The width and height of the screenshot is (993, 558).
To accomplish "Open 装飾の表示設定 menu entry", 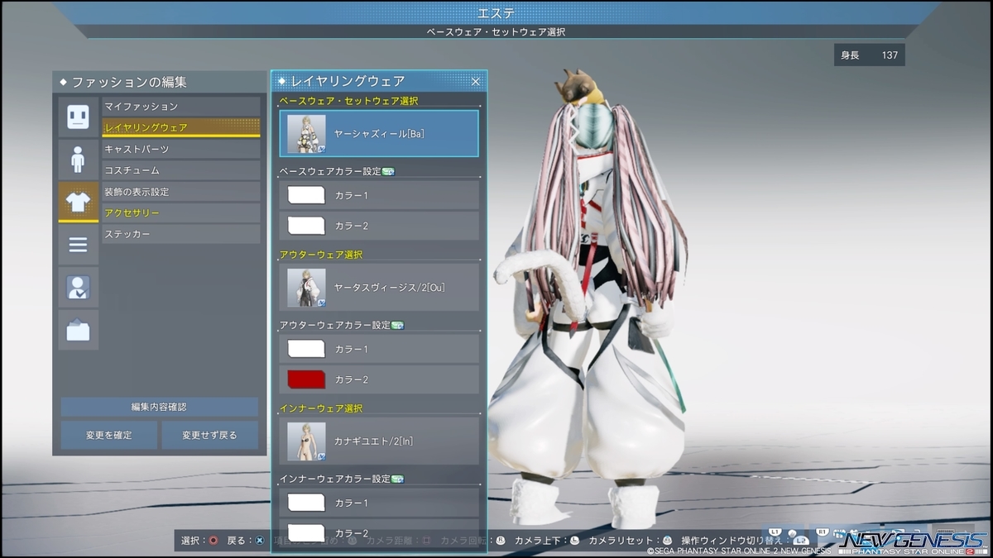I will coord(180,192).
